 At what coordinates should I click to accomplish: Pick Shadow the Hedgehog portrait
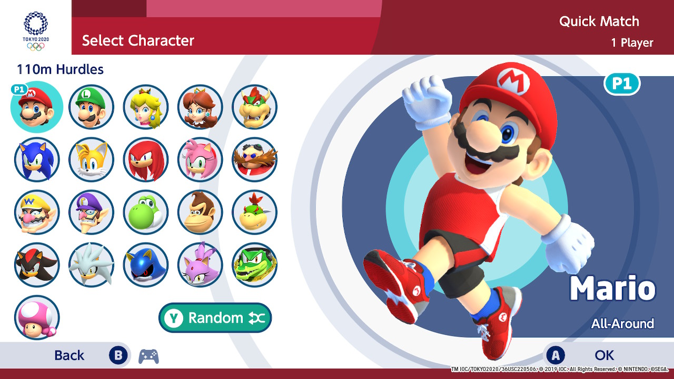point(37,265)
